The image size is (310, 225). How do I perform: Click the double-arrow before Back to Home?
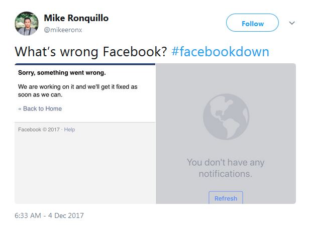pyautogui.click(x=20, y=108)
